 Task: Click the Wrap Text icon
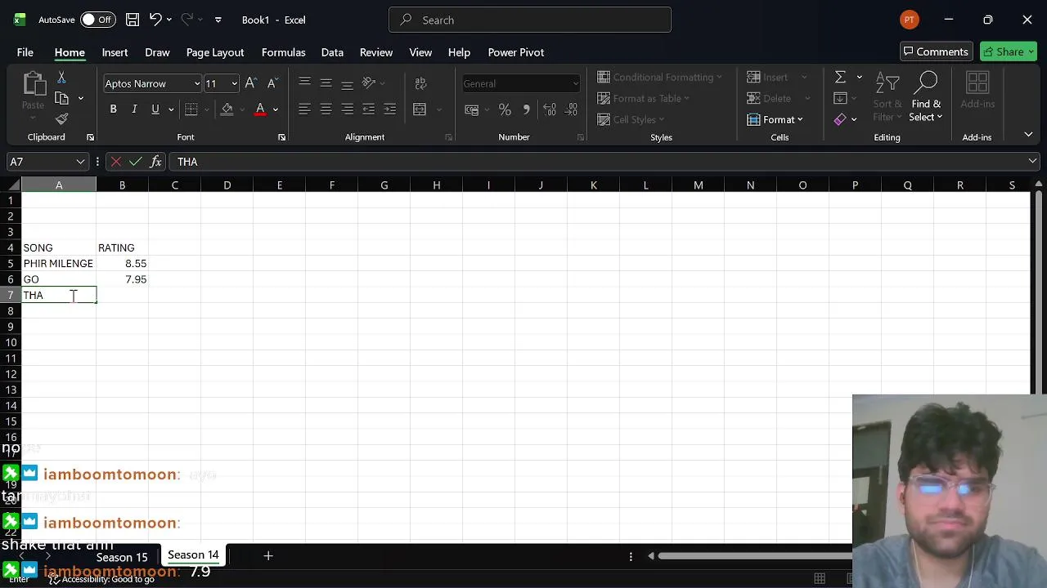[420, 83]
